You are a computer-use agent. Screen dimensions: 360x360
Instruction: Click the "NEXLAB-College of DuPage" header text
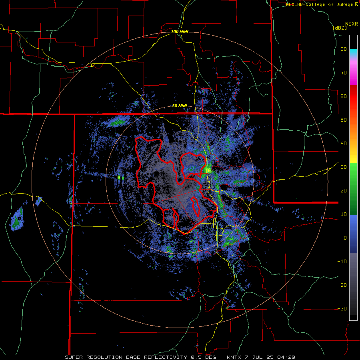320,4
